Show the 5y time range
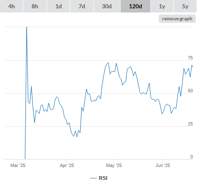This screenshot has height=189, width=197. pos(185,6)
